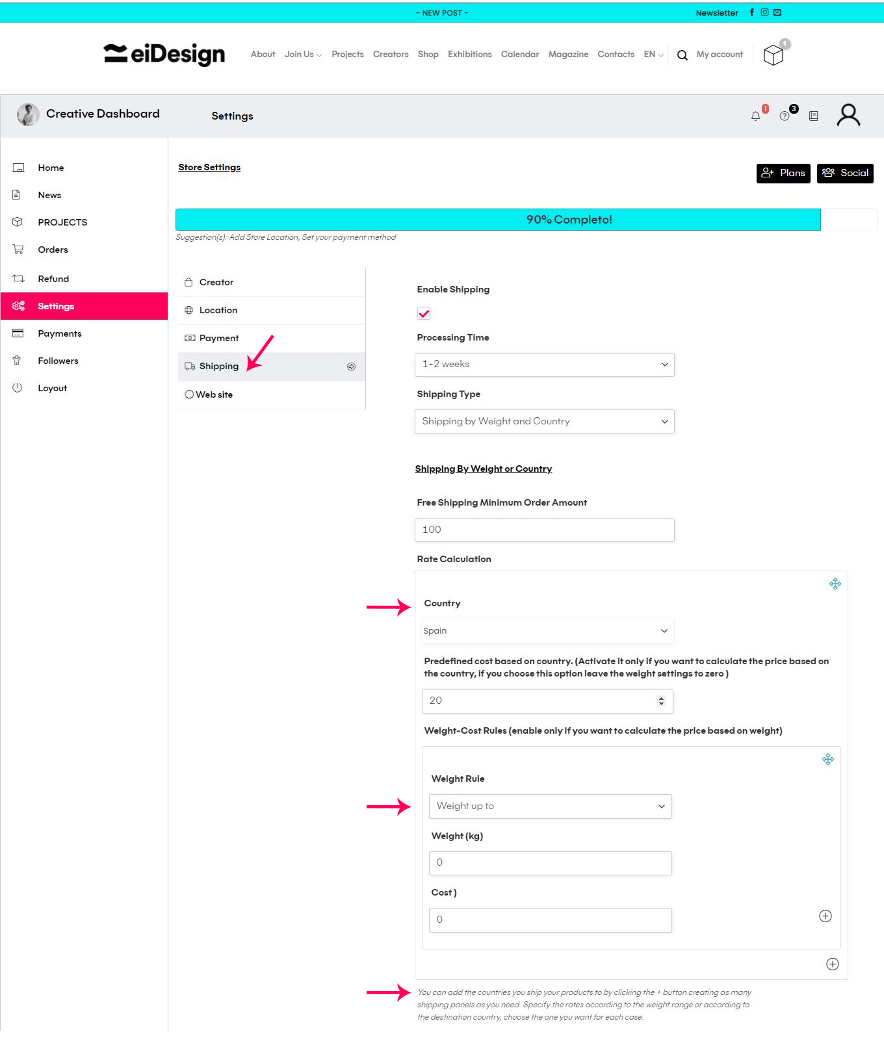Image resolution: width=884 pixels, height=1058 pixels.
Task: Toggle the Enable Shipping checkbox
Action: pos(424,314)
